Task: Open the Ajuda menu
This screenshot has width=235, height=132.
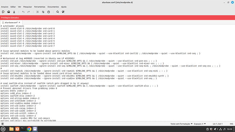Action: point(64,7)
